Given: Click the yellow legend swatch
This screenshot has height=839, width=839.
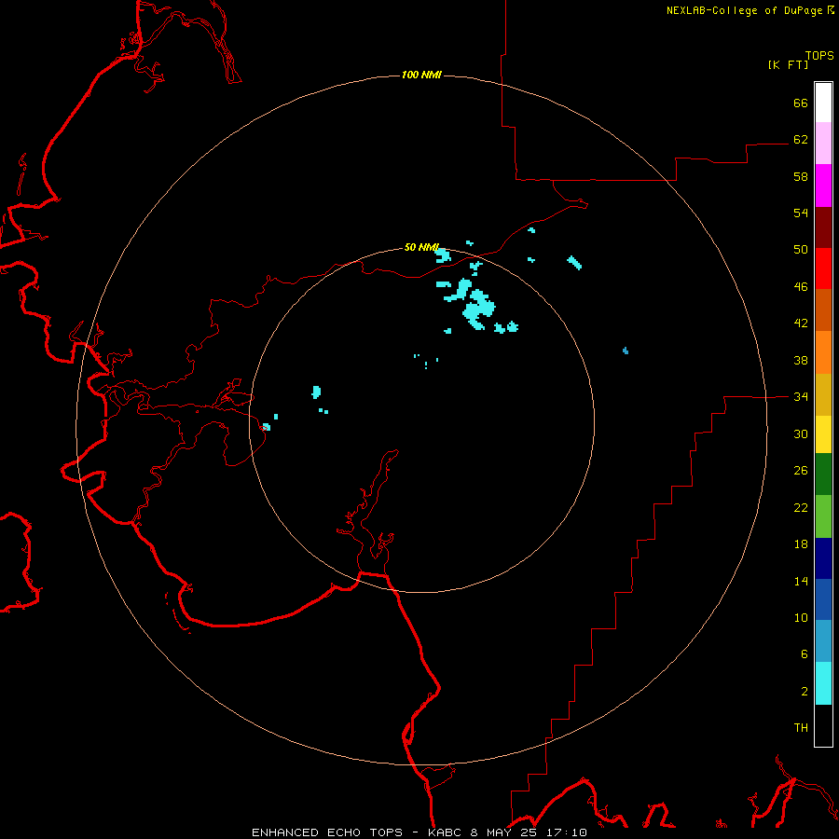Looking at the screenshot, I should click(823, 433).
